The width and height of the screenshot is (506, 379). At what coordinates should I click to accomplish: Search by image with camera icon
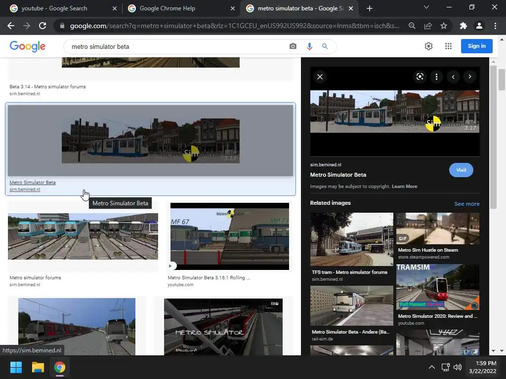tap(293, 46)
